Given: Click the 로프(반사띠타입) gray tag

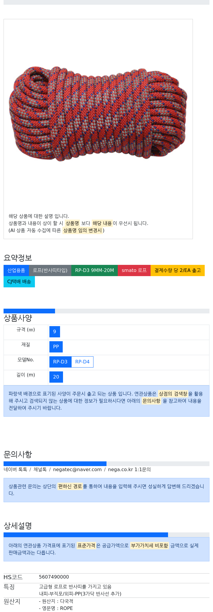Looking at the screenshot, I should pos(50,270).
